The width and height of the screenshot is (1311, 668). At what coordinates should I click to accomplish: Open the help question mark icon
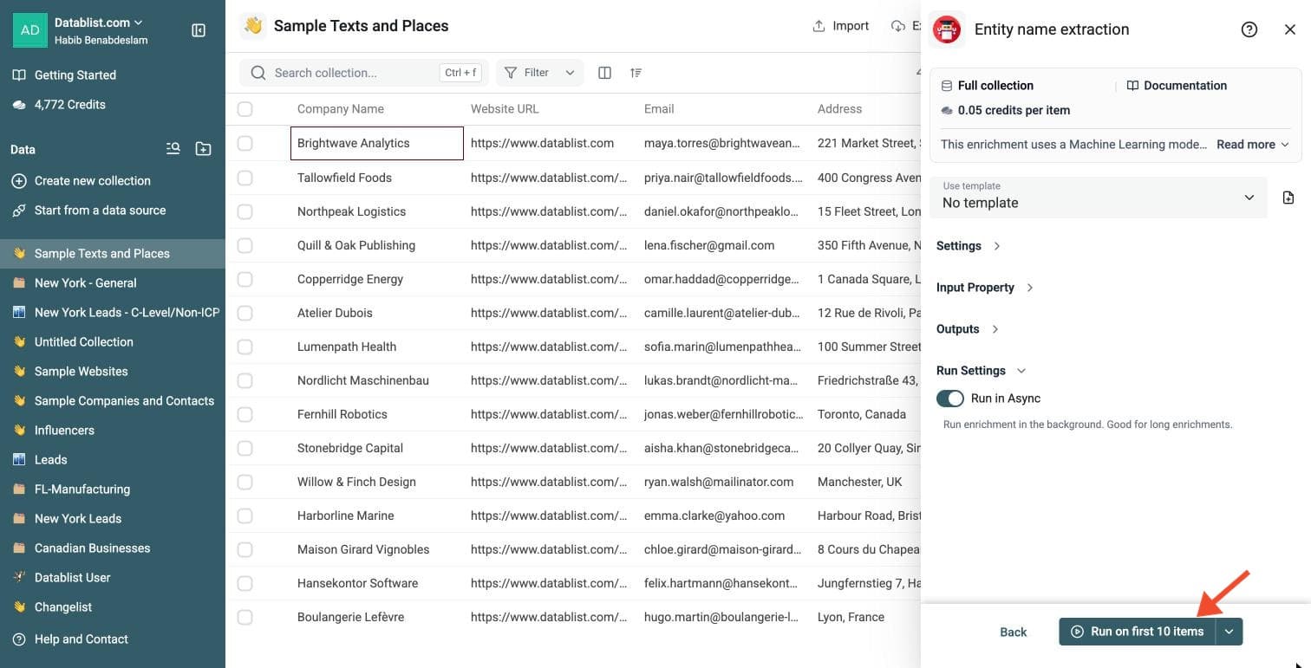[x=1249, y=29]
